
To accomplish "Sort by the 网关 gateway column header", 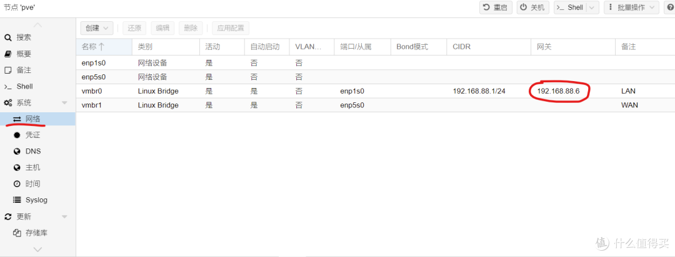I will click(x=573, y=47).
